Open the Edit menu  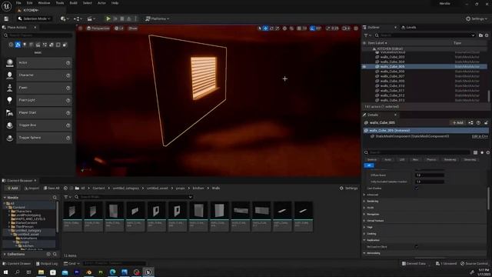coord(29,3)
